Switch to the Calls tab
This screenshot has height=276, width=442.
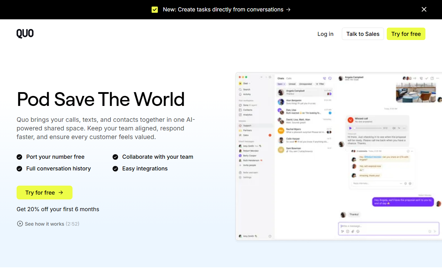pyautogui.click(x=289, y=78)
